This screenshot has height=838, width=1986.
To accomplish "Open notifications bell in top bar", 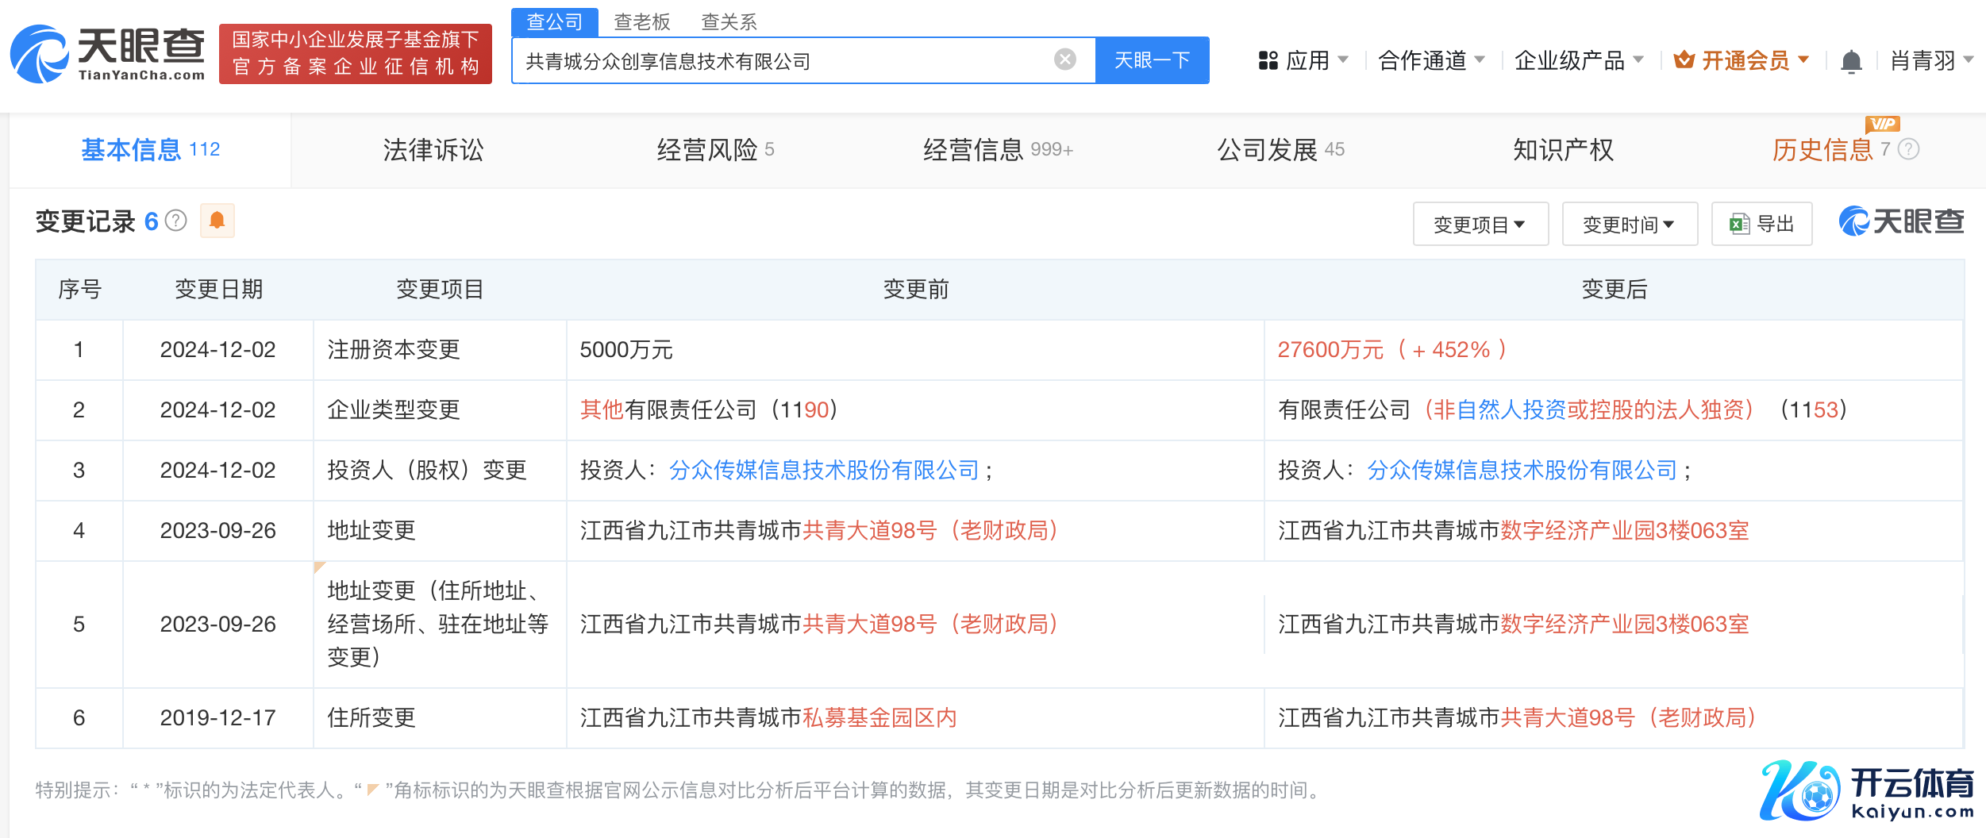I will pyautogui.click(x=1850, y=61).
